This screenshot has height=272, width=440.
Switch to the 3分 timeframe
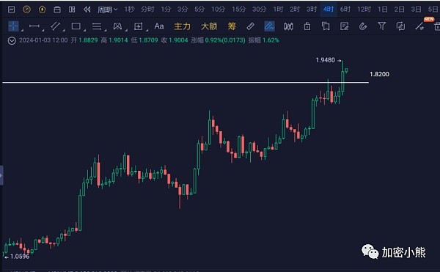(x=183, y=10)
